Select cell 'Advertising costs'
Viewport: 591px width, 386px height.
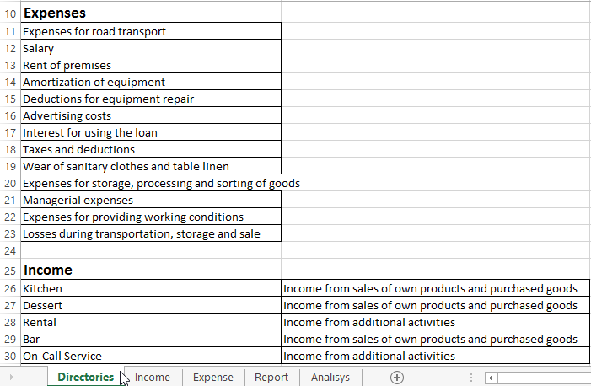click(151, 115)
